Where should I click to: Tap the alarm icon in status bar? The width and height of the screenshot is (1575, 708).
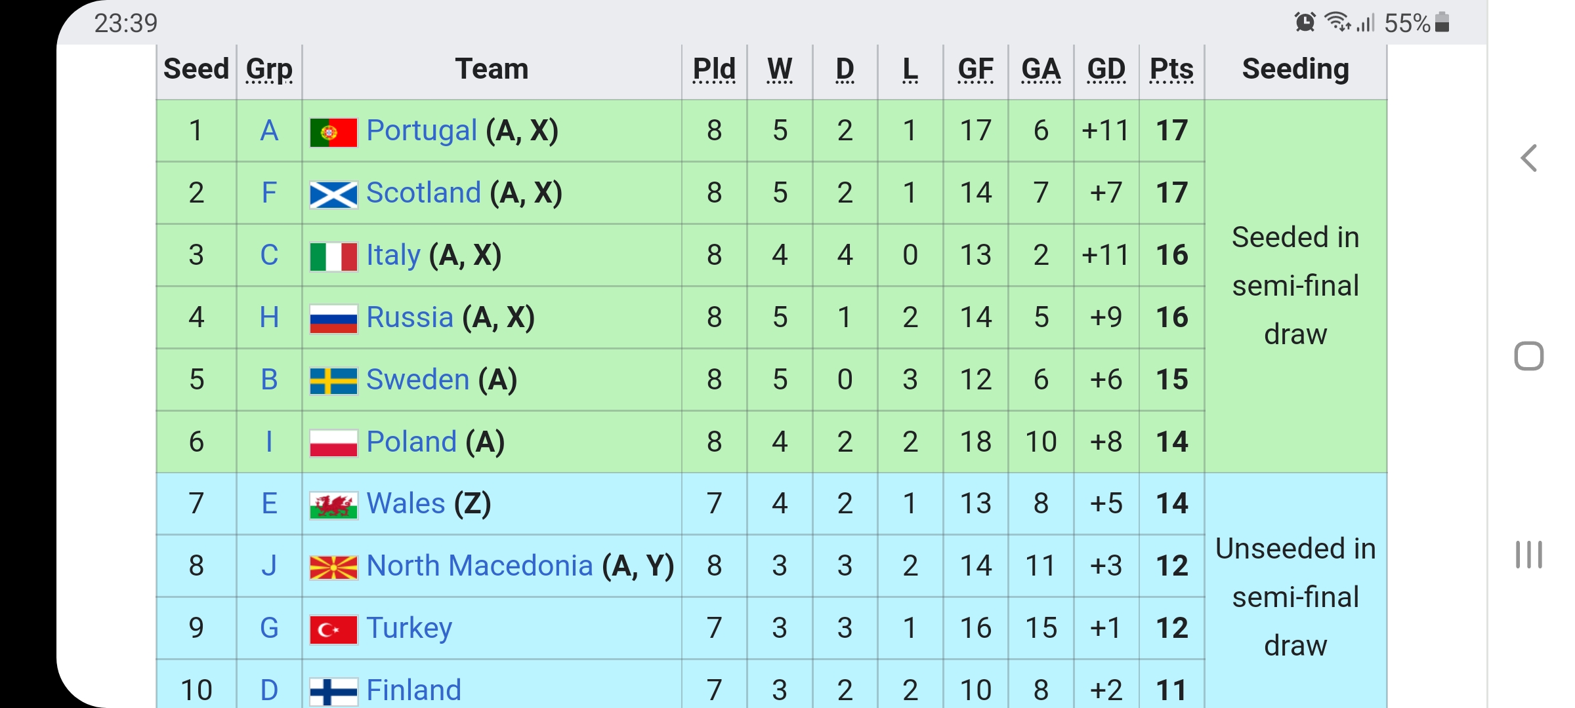pos(1305,22)
